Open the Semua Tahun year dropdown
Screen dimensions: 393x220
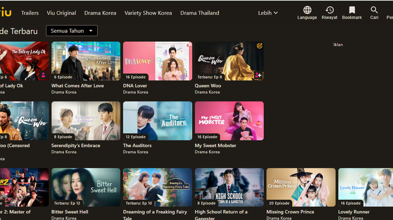coord(72,31)
